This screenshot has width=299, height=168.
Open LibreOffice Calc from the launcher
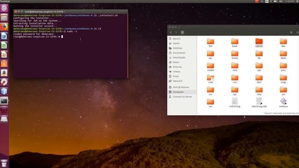click(4, 45)
